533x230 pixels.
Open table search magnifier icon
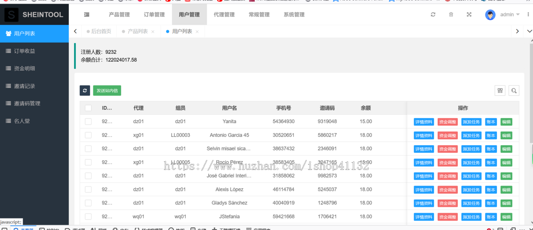(x=514, y=91)
